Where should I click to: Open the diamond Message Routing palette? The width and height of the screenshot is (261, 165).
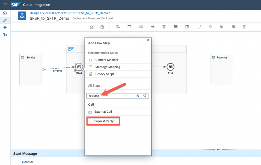210,27
